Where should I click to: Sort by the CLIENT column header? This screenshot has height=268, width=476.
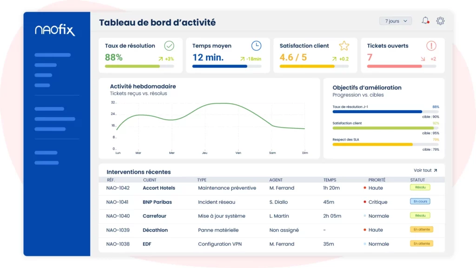coord(150,180)
